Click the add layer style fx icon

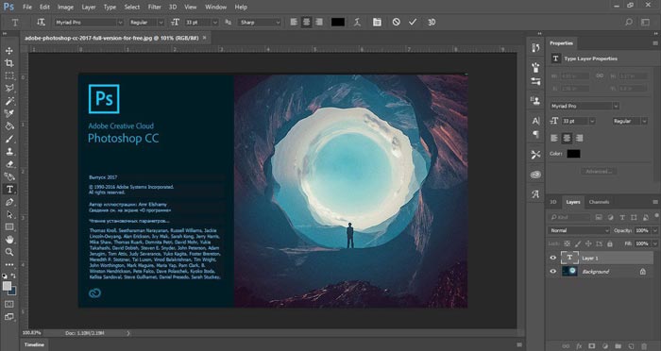point(579,346)
